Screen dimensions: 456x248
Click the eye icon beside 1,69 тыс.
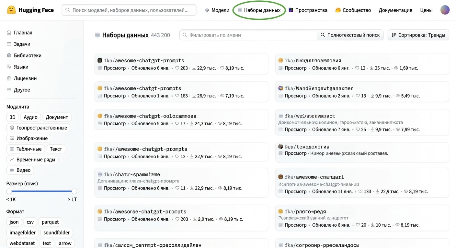pyautogui.click(x=396, y=68)
